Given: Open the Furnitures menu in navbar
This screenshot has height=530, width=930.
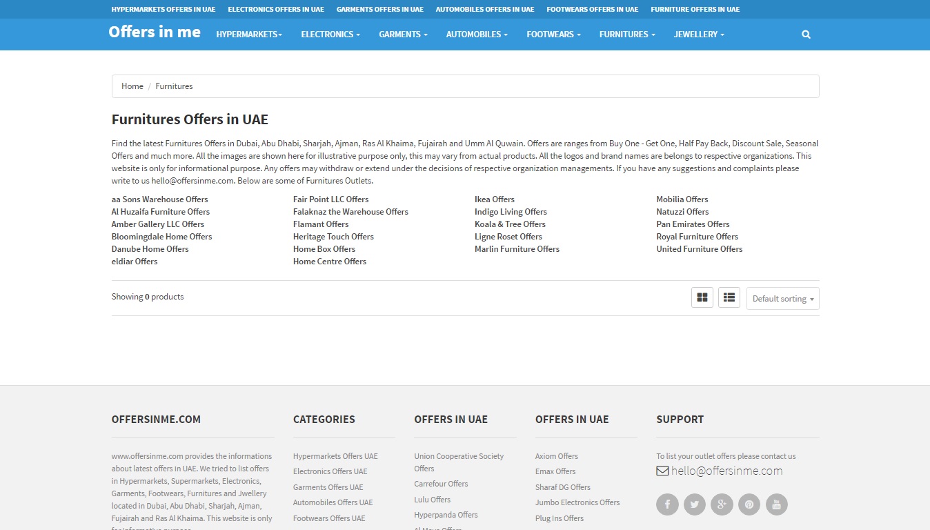Looking at the screenshot, I should pyautogui.click(x=627, y=35).
